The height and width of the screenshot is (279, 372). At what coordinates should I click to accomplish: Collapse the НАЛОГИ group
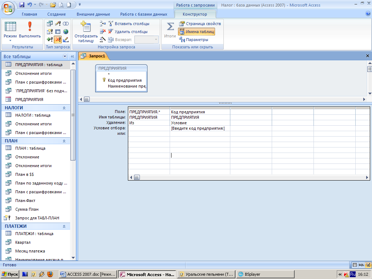(x=64, y=108)
